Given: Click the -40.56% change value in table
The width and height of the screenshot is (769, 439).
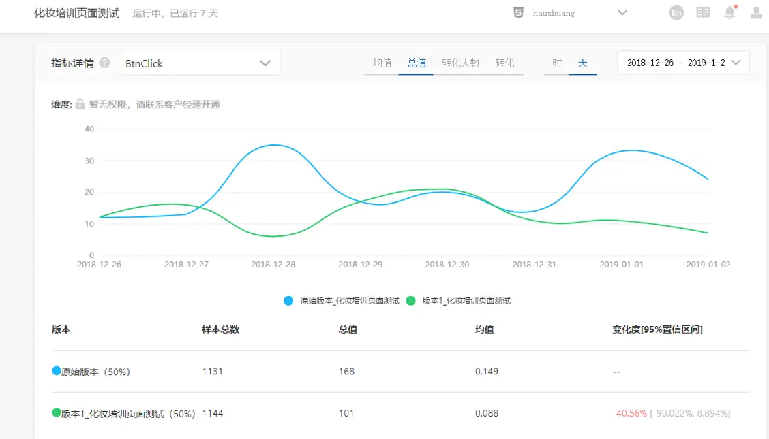Looking at the screenshot, I should (629, 412).
